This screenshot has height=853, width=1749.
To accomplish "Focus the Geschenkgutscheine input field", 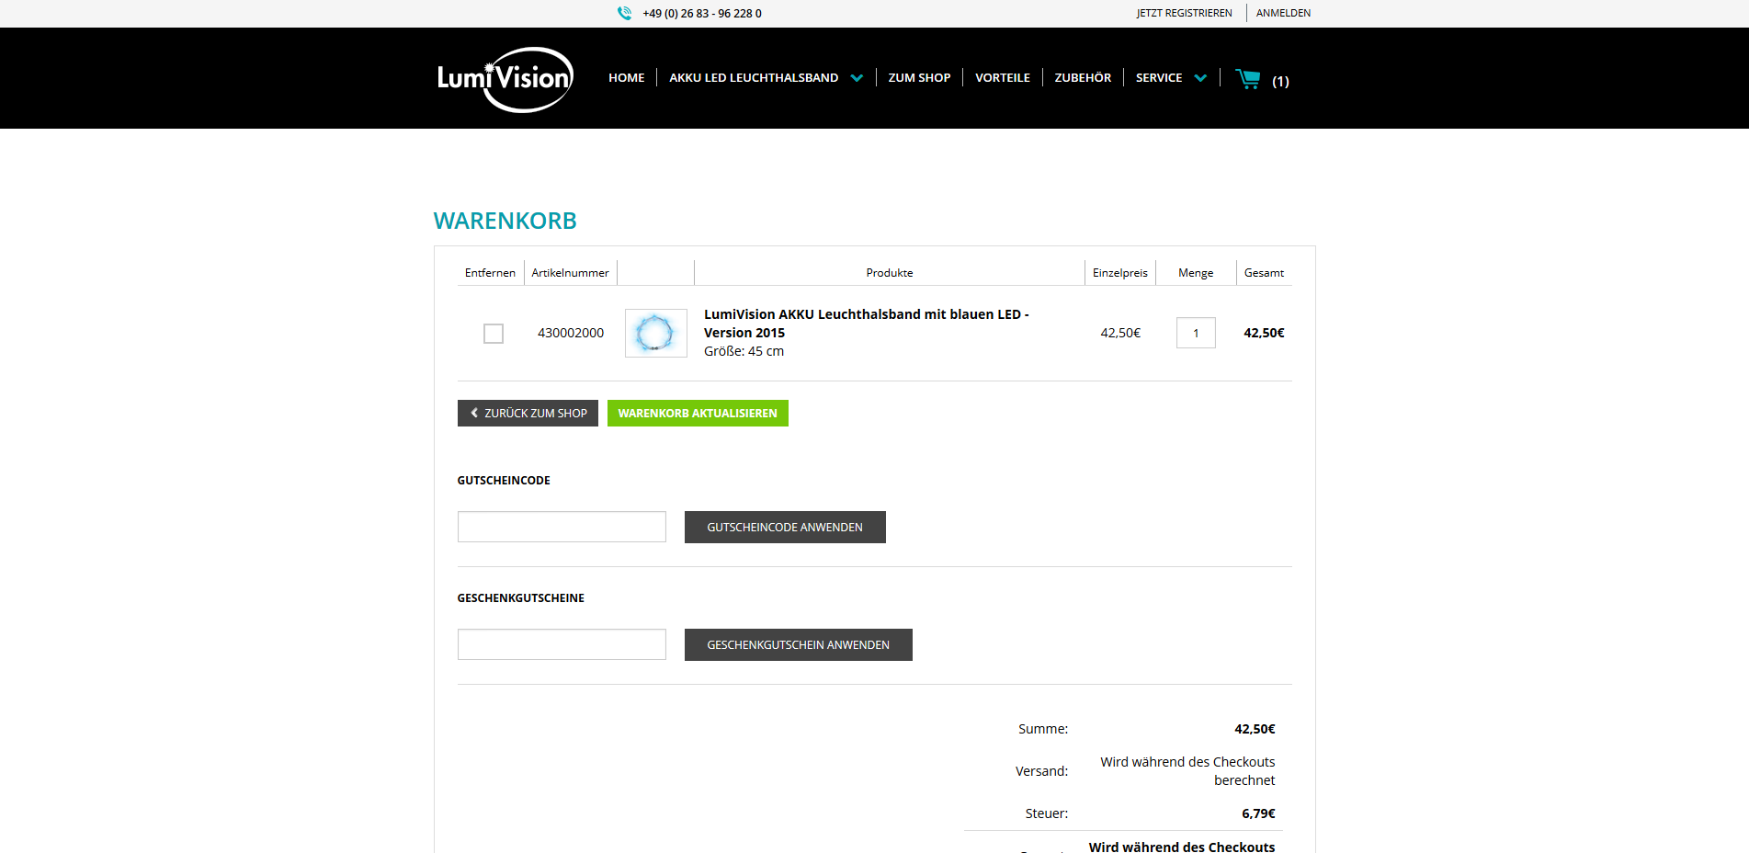I will (562, 644).
